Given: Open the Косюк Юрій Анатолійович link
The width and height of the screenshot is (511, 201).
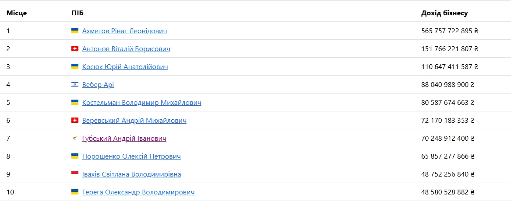Looking at the screenshot, I should (125, 67).
